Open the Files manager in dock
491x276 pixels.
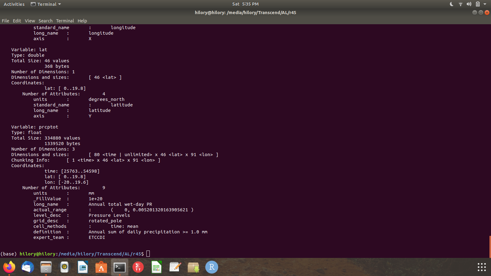(x=46, y=267)
